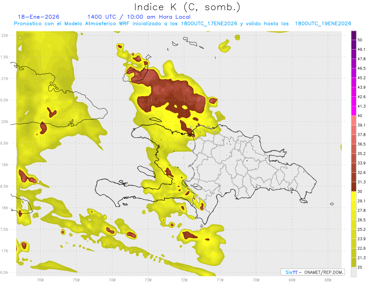Click the "22N" latitude label
Viewport: 368px width, 284px height.
click(x=4, y=35)
